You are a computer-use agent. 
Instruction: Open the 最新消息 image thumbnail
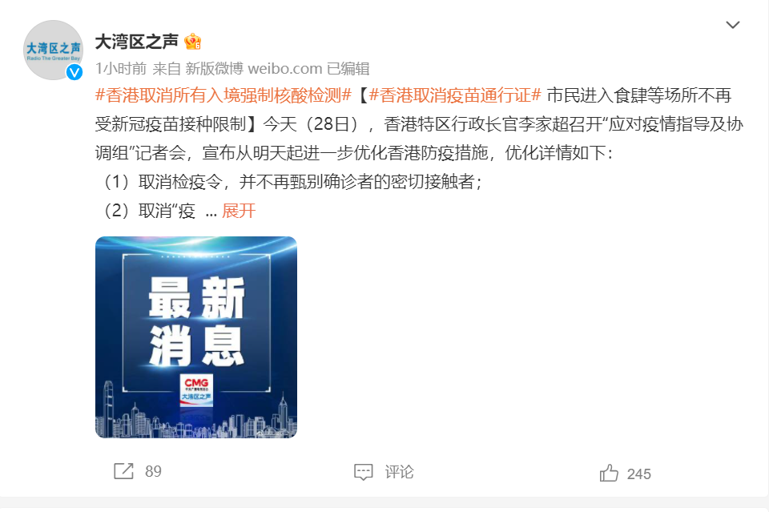point(196,337)
